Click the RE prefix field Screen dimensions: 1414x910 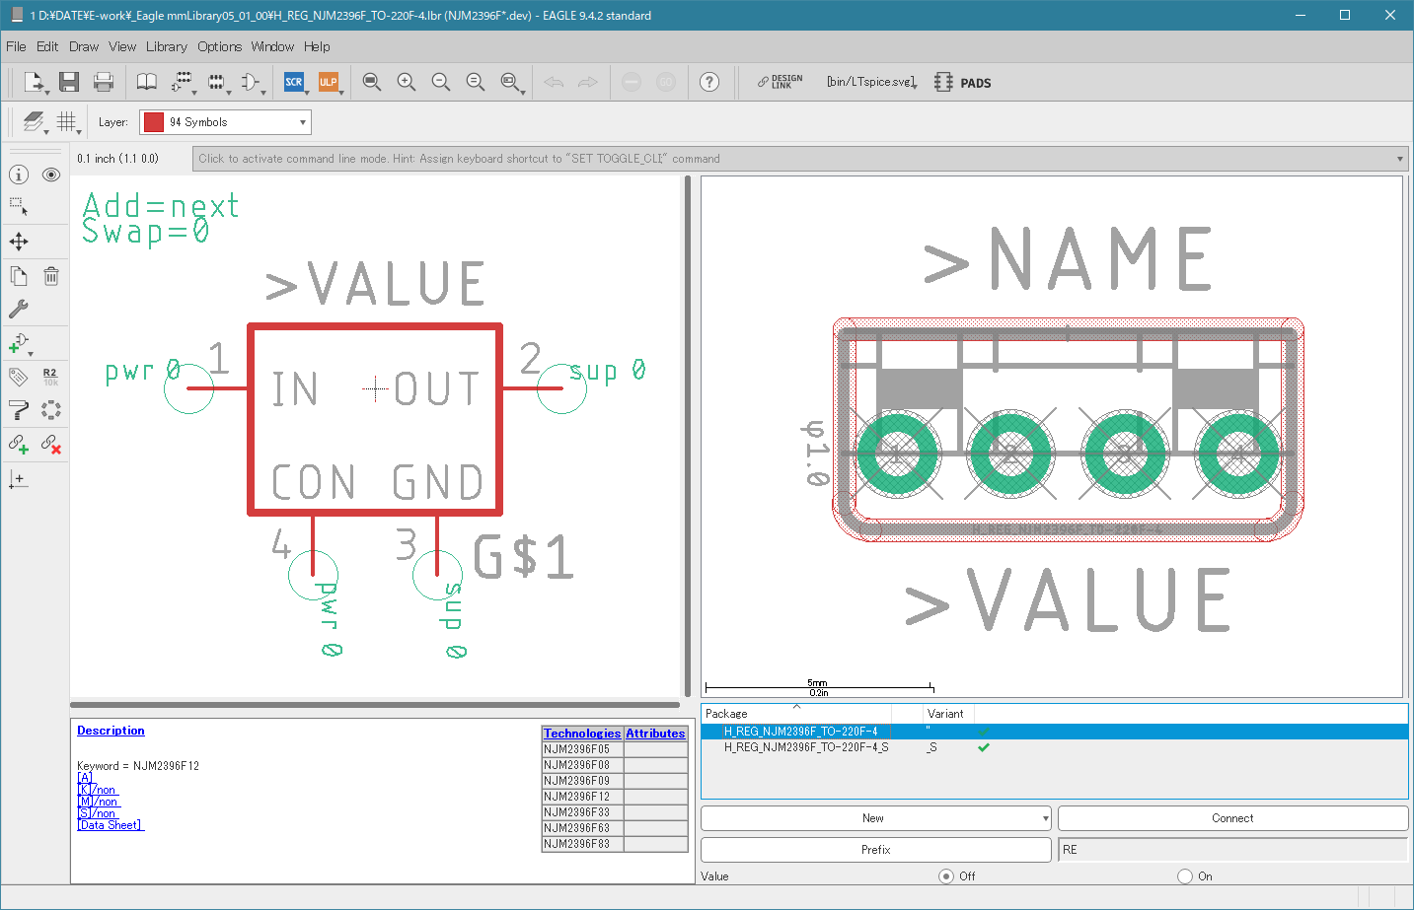[x=1232, y=850]
